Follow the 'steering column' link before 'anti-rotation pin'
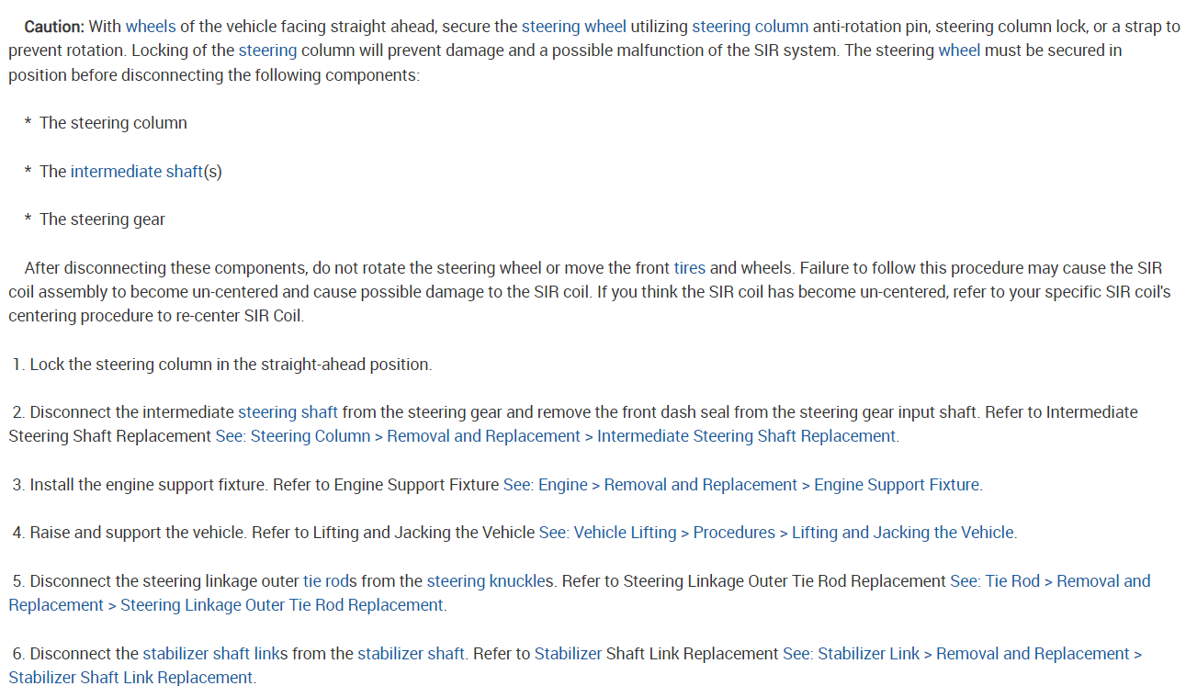Screen dimensions: 1186x686 (x=750, y=27)
